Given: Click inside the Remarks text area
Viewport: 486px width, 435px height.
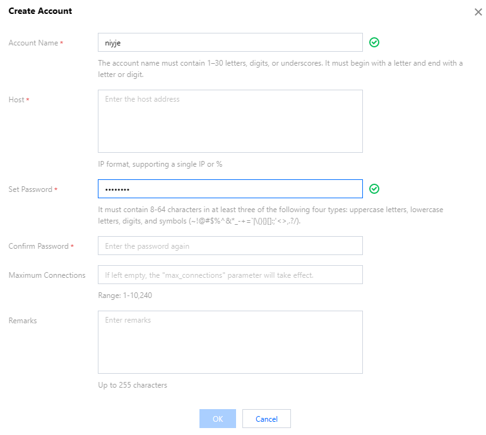Looking at the screenshot, I should (230, 342).
